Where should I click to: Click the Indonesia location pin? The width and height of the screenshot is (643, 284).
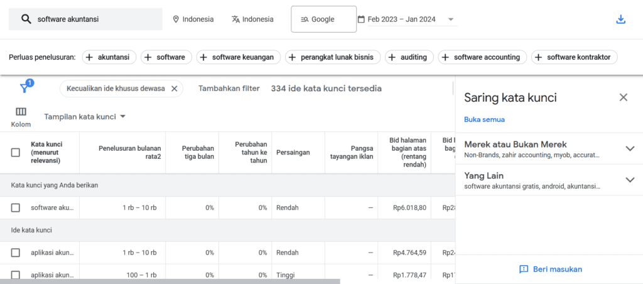176,19
